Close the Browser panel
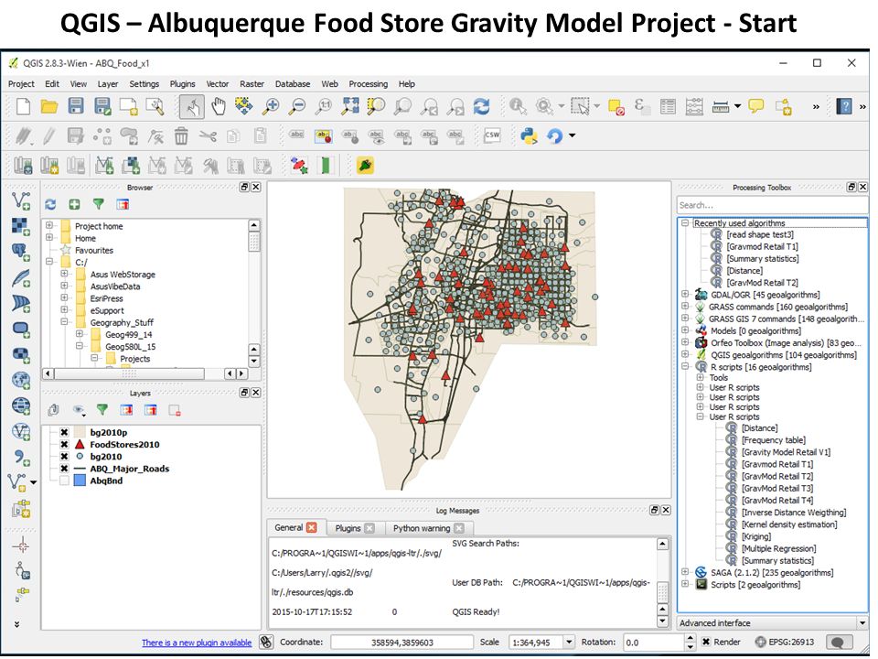The width and height of the screenshot is (878, 659). [x=256, y=187]
